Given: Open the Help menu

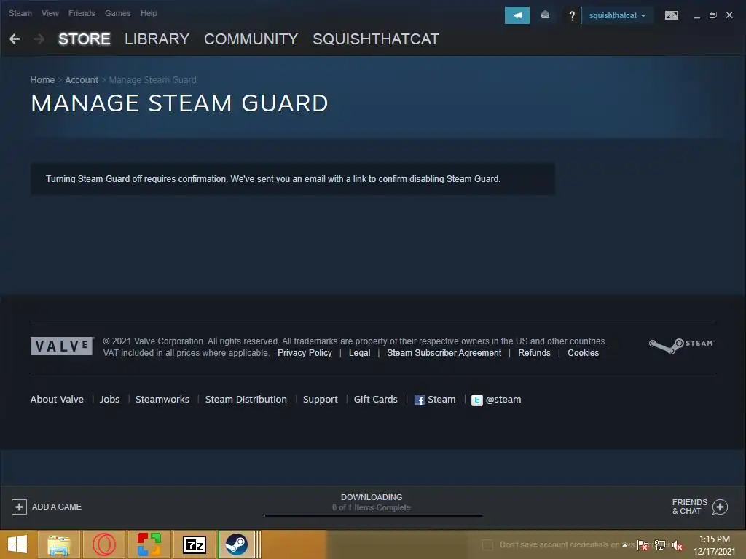Looking at the screenshot, I should click(149, 13).
